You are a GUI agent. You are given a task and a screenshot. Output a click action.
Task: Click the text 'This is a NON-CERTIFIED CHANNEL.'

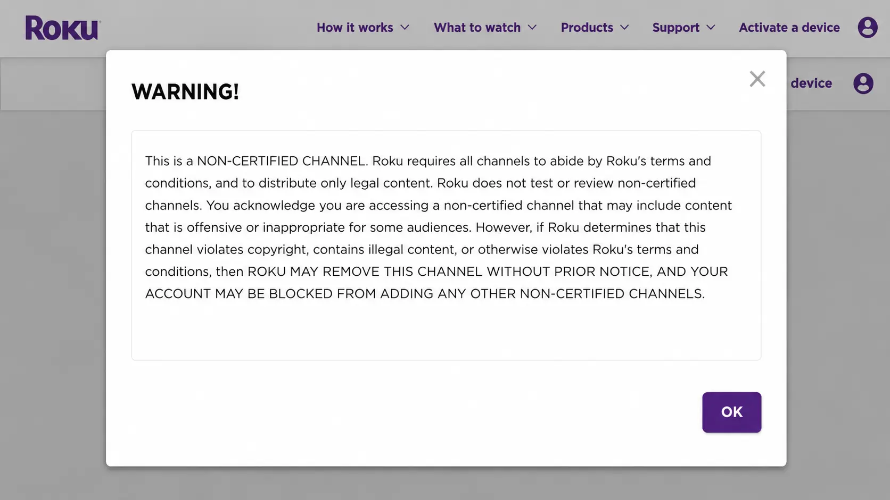click(257, 161)
